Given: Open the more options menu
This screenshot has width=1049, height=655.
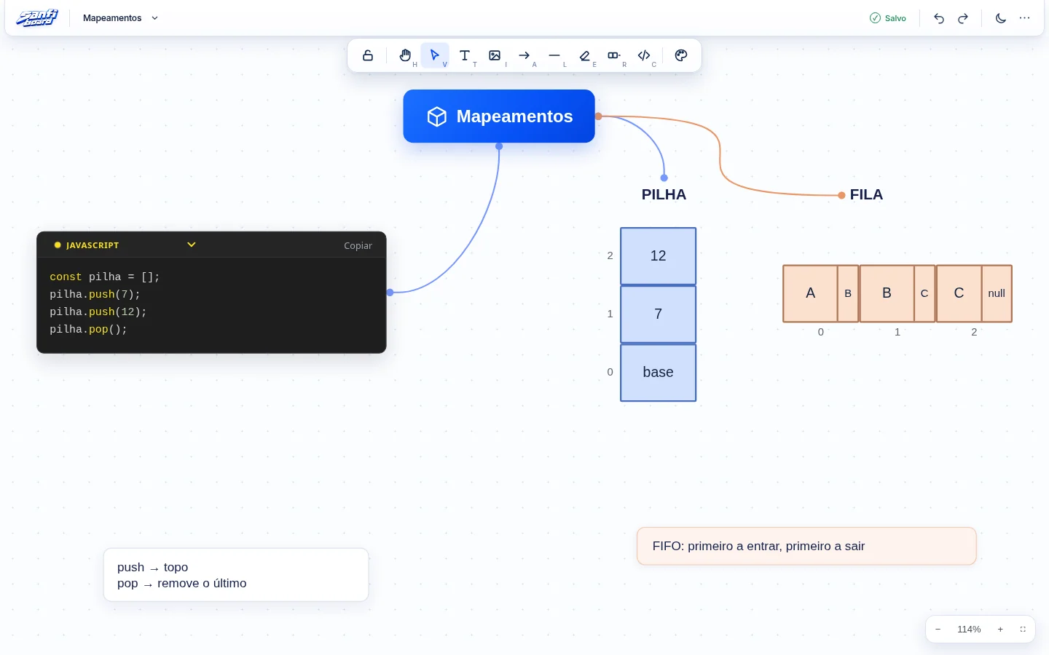Looking at the screenshot, I should click(x=1025, y=18).
